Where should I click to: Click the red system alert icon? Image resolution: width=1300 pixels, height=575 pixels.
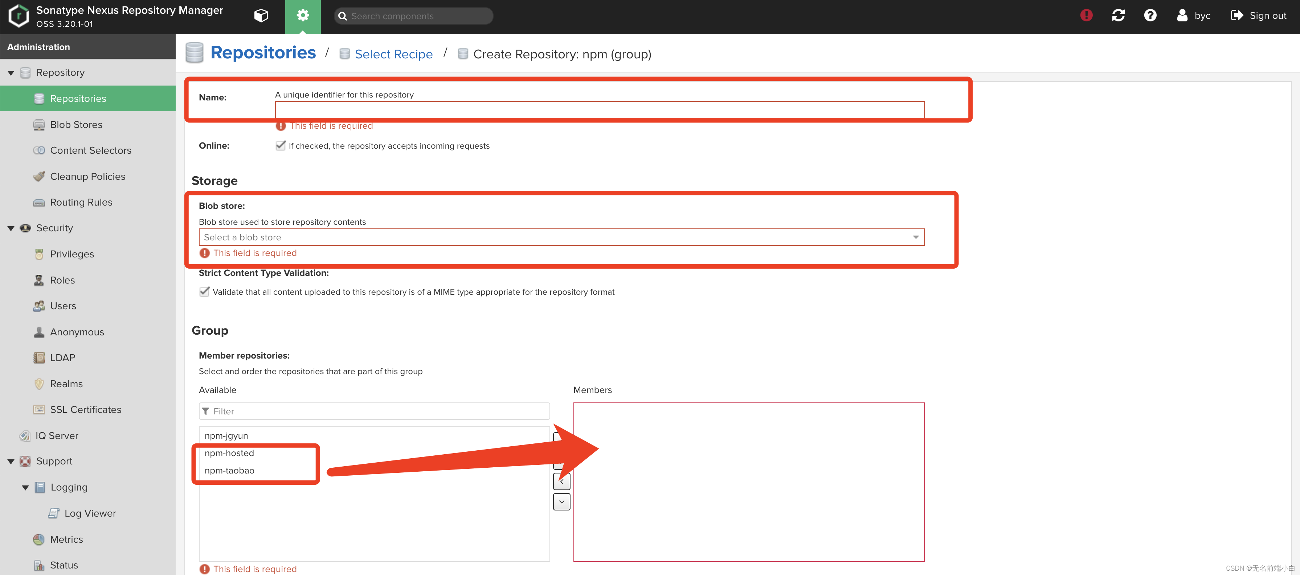point(1086,16)
